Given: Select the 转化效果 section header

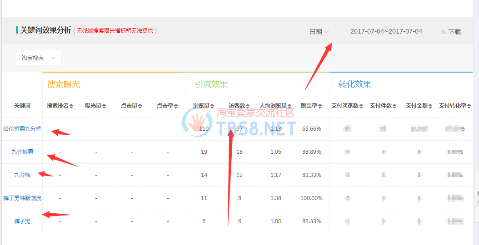Looking at the screenshot, I should pos(355,84).
